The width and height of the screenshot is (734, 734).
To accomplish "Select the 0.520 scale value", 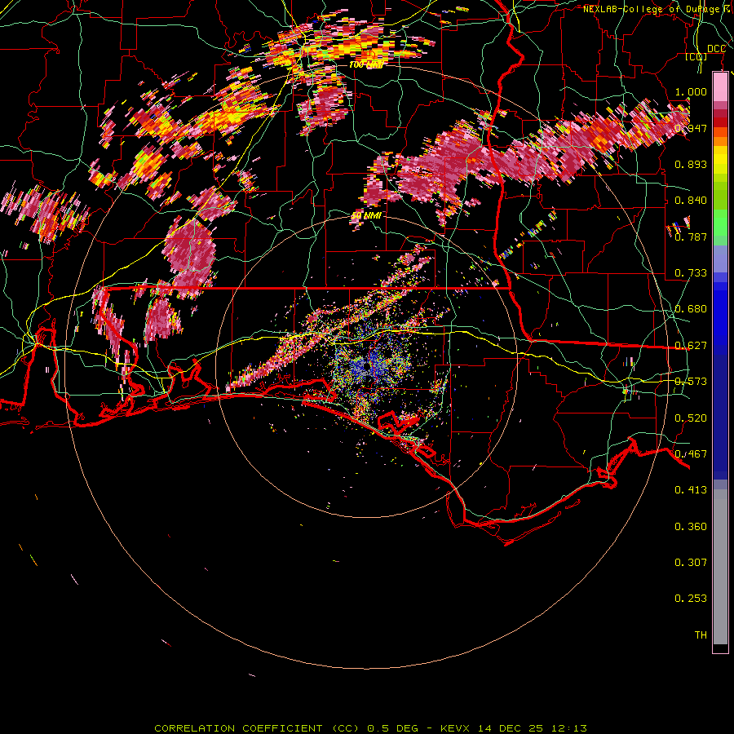I will point(691,418).
